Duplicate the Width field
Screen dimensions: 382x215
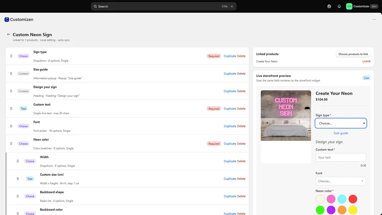[230, 161]
